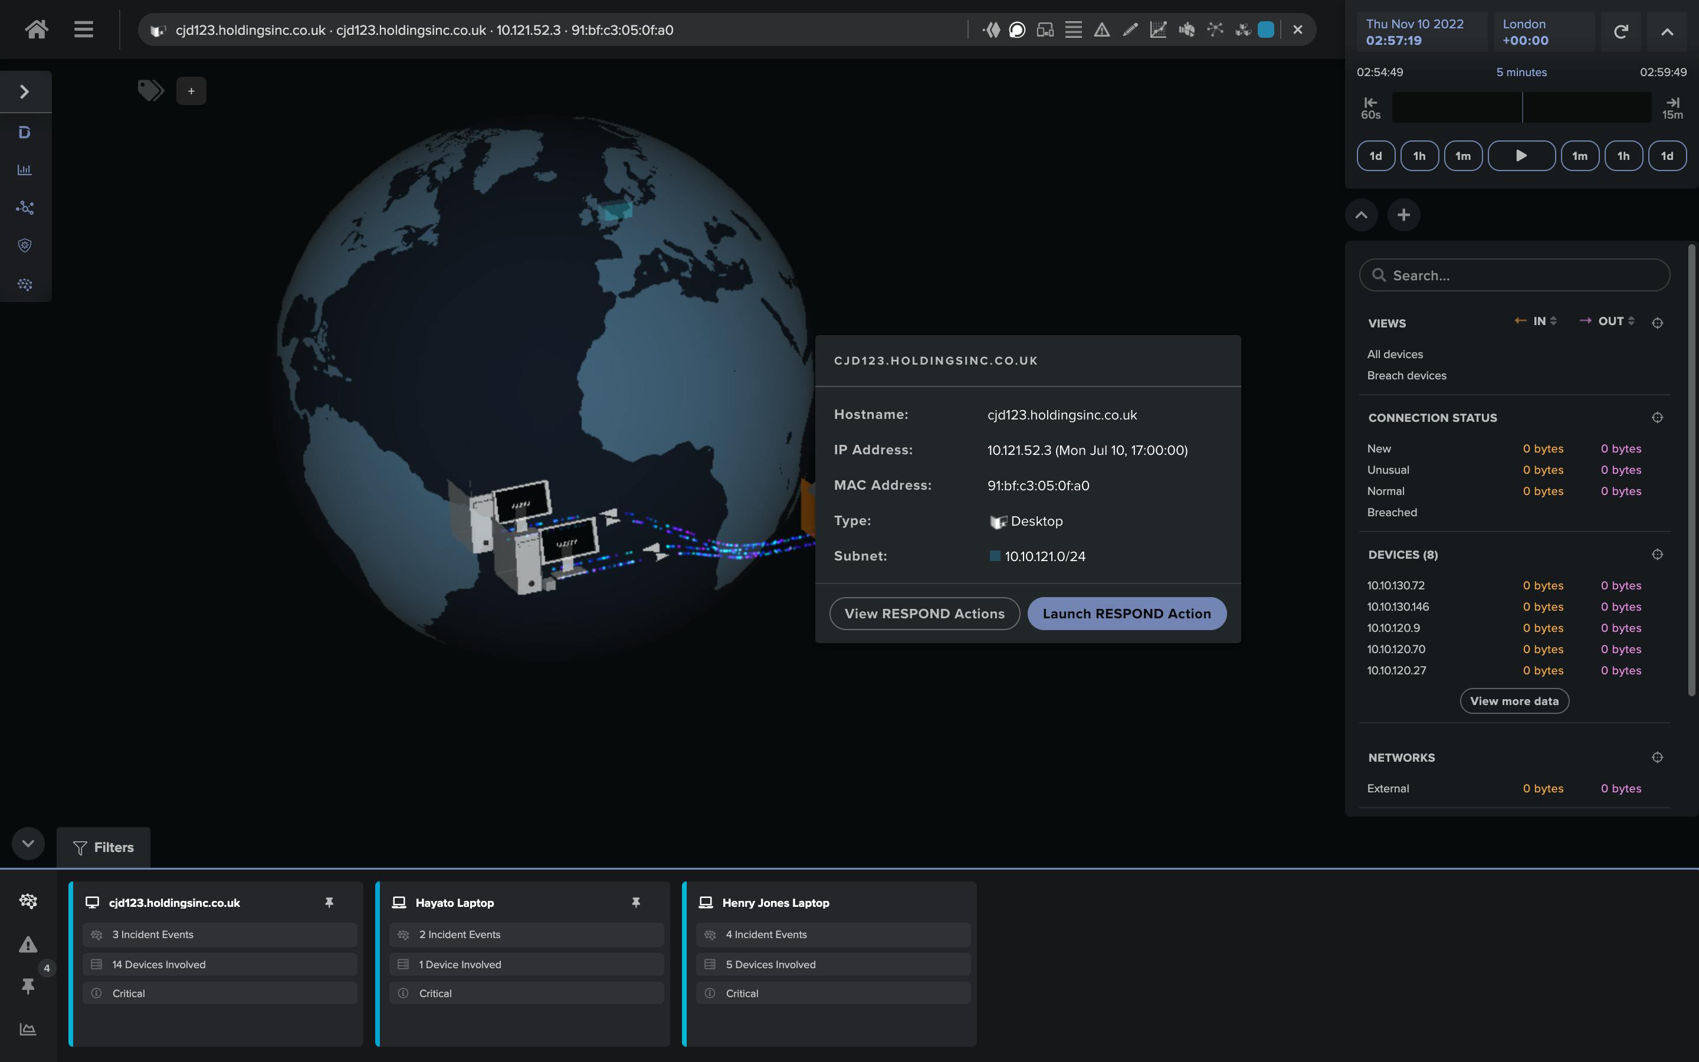Toggle pin on cjd123.holdingsinc.co.uk incident card
Screen dimensions: 1699x1062
tap(329, 903)
